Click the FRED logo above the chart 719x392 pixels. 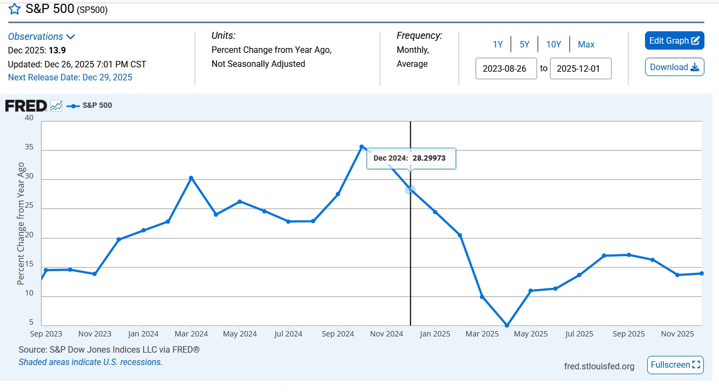(26, 106)
